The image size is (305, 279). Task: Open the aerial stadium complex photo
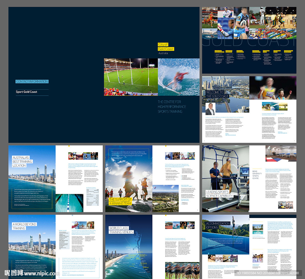(x=166, y=199)
